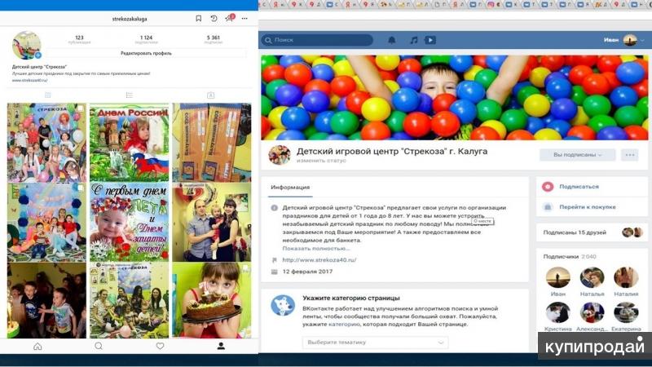Open subscriber Наталья avatar
This screenshot has width=652, height=367.
click(x=593, y=277)
